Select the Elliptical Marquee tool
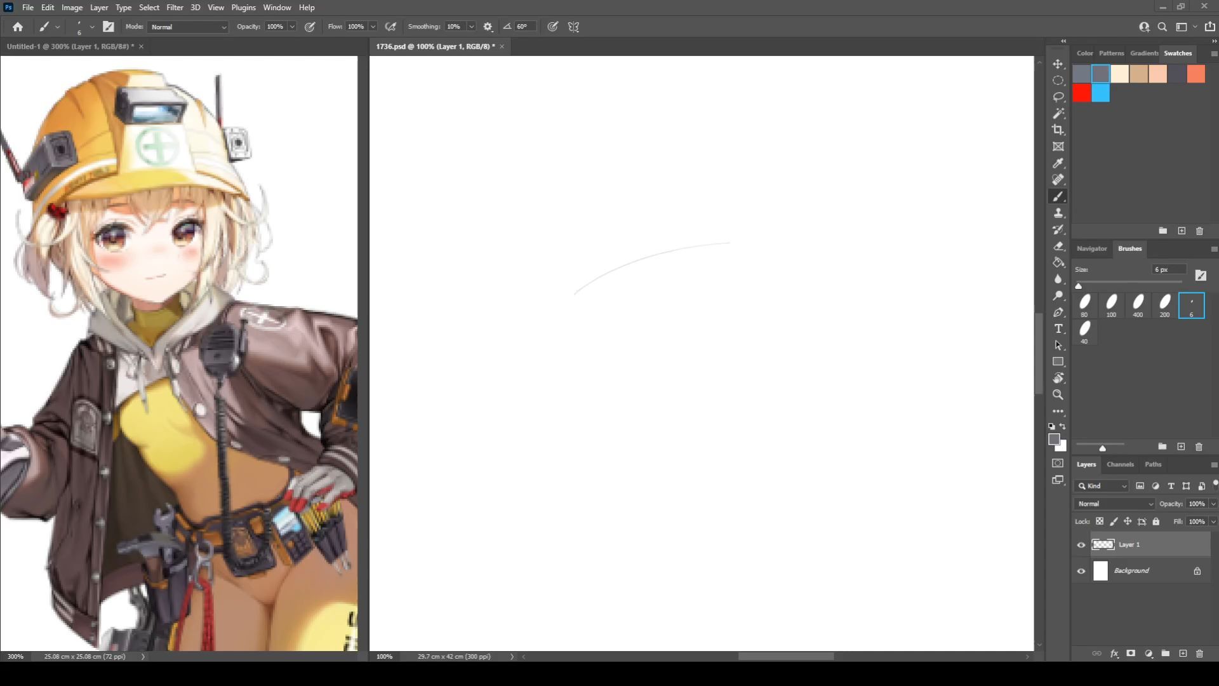Screen dimensions: 1219x686 (1058, 81)
